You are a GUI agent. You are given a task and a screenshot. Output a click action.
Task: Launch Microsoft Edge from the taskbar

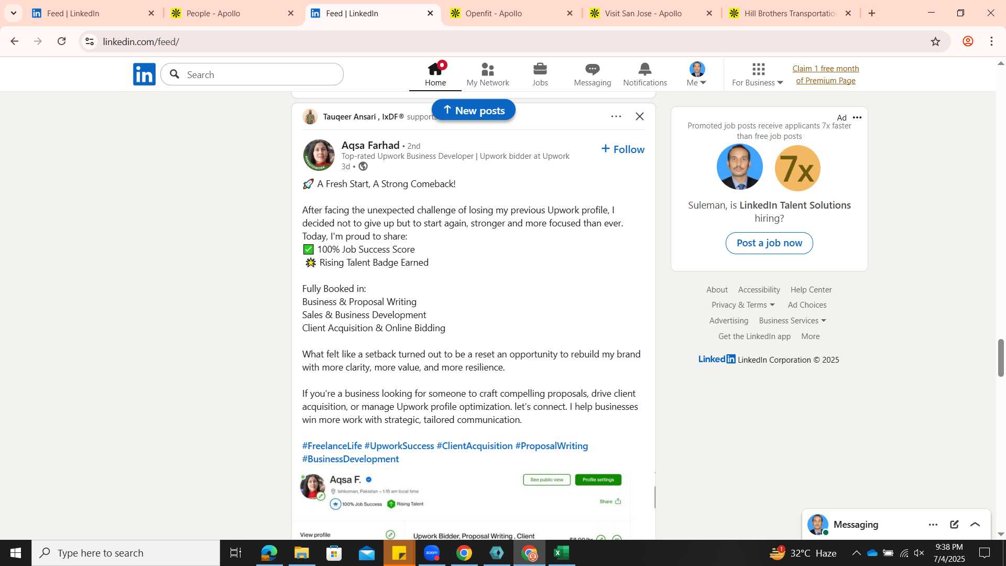point(269,553)
